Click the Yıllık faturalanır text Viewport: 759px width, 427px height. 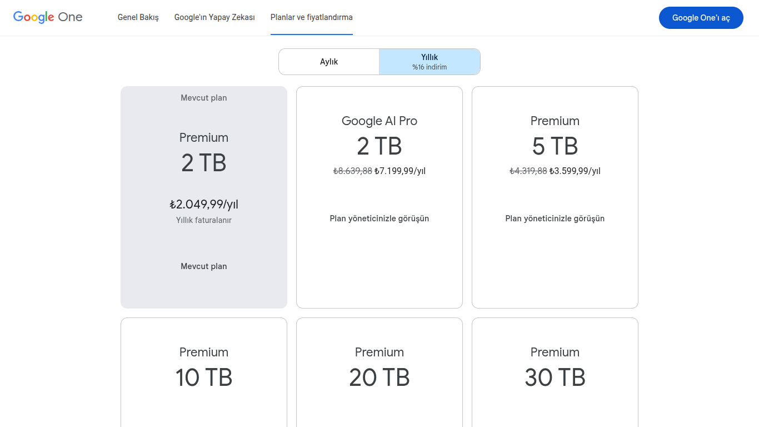204,220
